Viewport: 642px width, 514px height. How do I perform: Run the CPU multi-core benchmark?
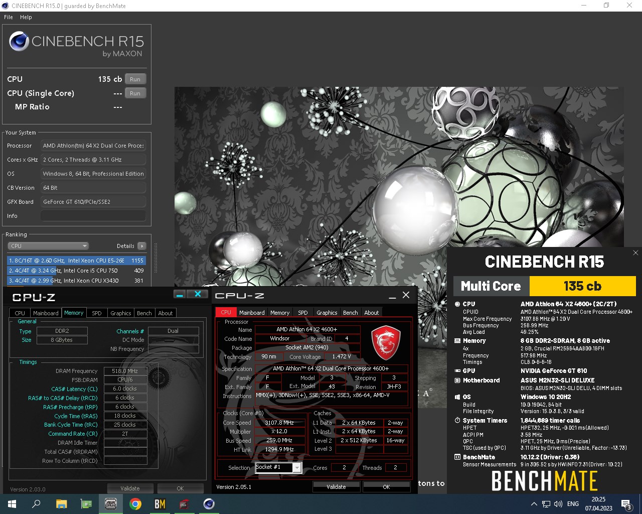(x=135, y=79)
